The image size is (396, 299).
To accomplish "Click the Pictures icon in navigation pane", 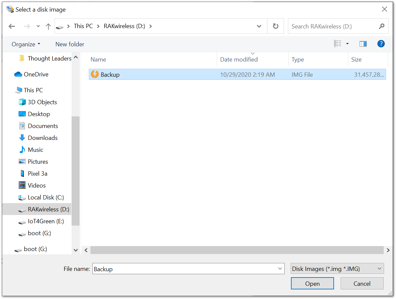I will pos(22,162).
